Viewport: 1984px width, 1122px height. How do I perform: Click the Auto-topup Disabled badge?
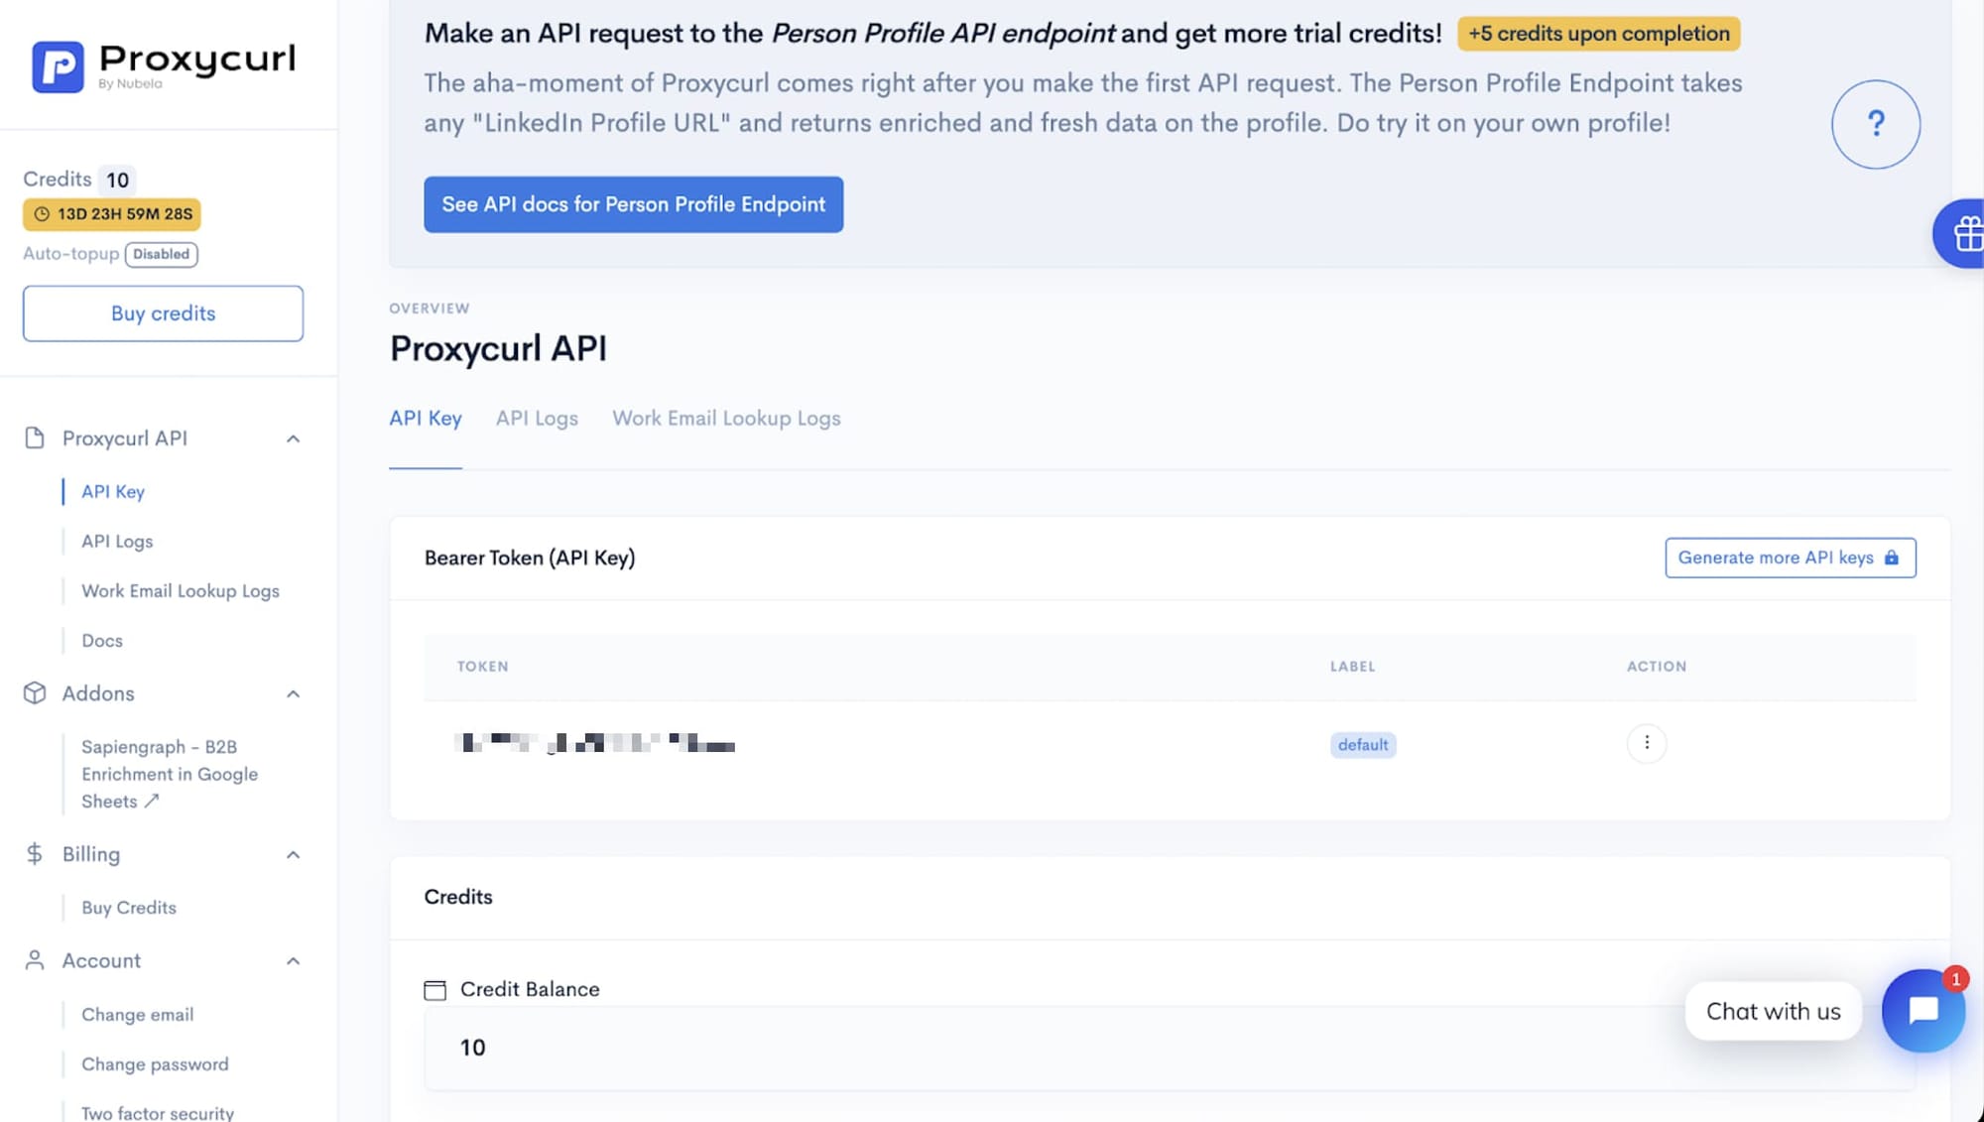point(161,254)
